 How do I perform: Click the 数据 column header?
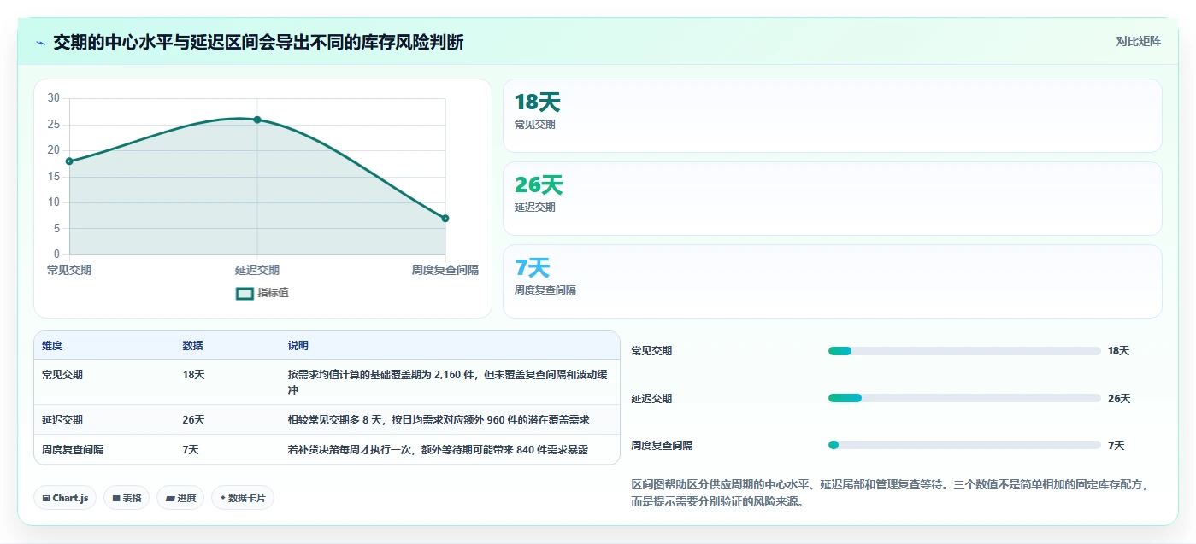tap(192, 346)
